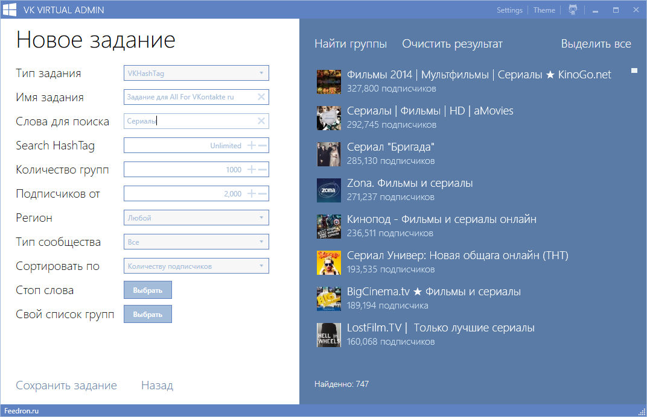Increase Подписчиков от value with plus icon
Image resolution: width=647 pixels, height=417 pixels.
point(252,193)
